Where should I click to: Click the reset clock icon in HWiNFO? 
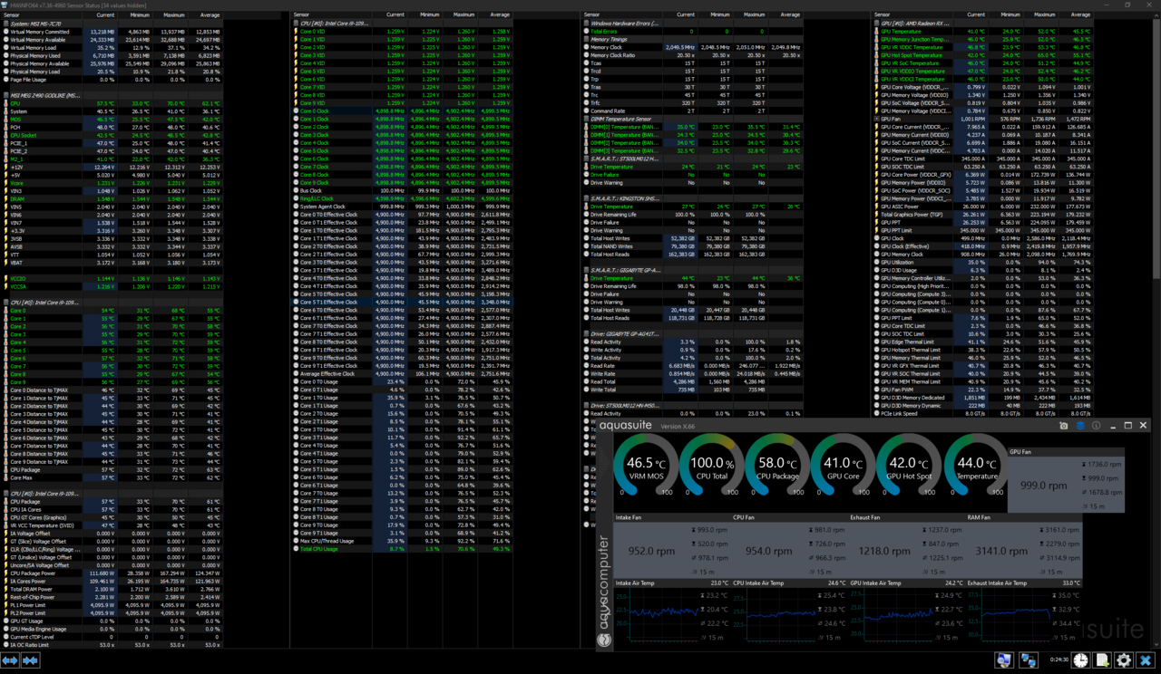1081,660
